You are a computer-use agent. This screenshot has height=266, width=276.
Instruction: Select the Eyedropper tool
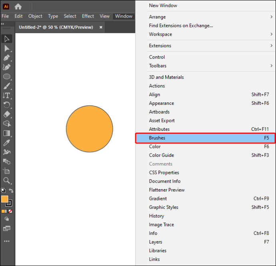[7, 143]
